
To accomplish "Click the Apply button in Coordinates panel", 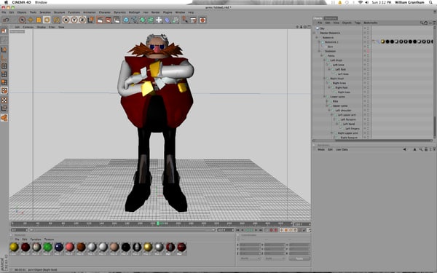I will point(299,258).
